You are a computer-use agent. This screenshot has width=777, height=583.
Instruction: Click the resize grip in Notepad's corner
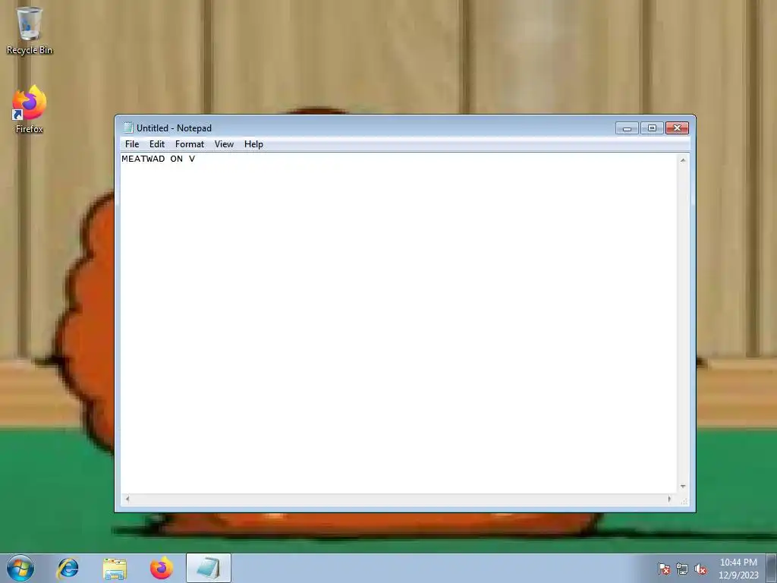coord(684,501)
